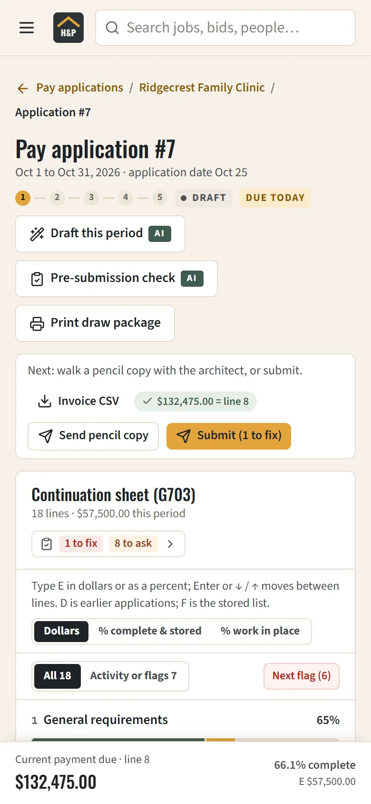Select step 2 in the progress stepper
Screen dimensions: 371x804
pyautogui.click(x=57, y=198)
